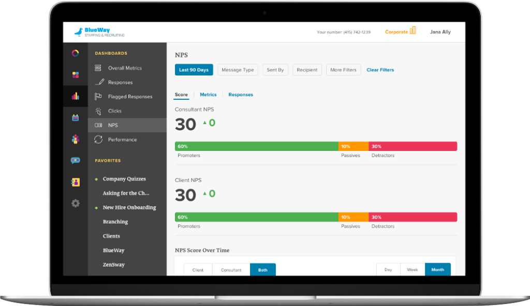
Task: Open the colorful circle icon in sidebar
Action: pyautogui.click(x=76, y=53)
